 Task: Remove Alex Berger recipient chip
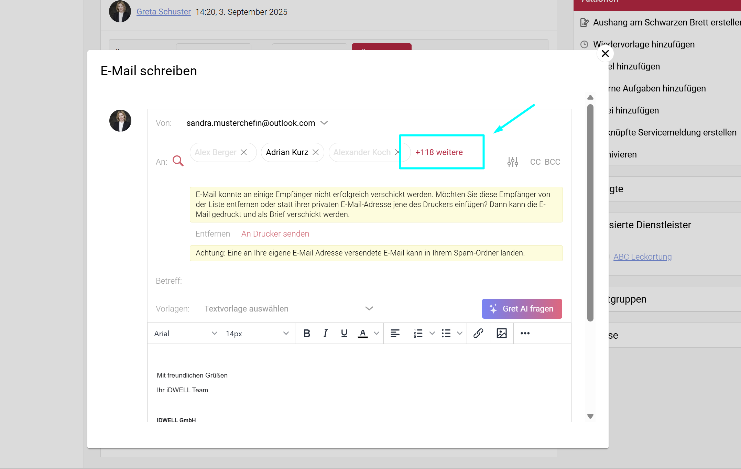click(244, 152)
